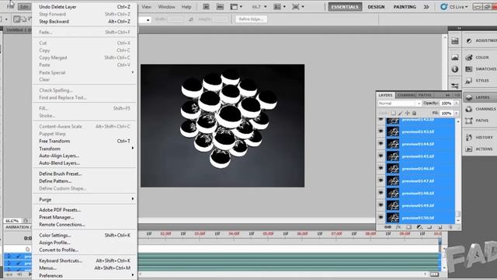Open the Info panel icon in the narrow dock
This screenshot has width=497, height=280.
455,69
